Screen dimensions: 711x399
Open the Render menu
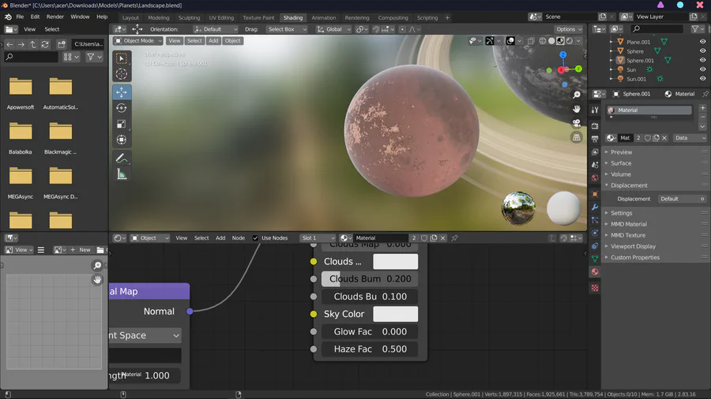click(55, 17)
